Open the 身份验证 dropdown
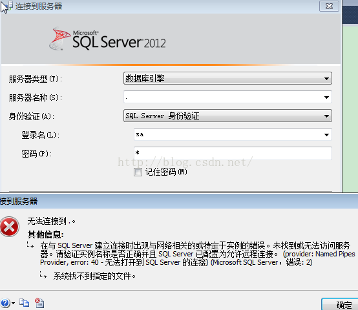This screenshot has width=358, height=310. (227, 116)
